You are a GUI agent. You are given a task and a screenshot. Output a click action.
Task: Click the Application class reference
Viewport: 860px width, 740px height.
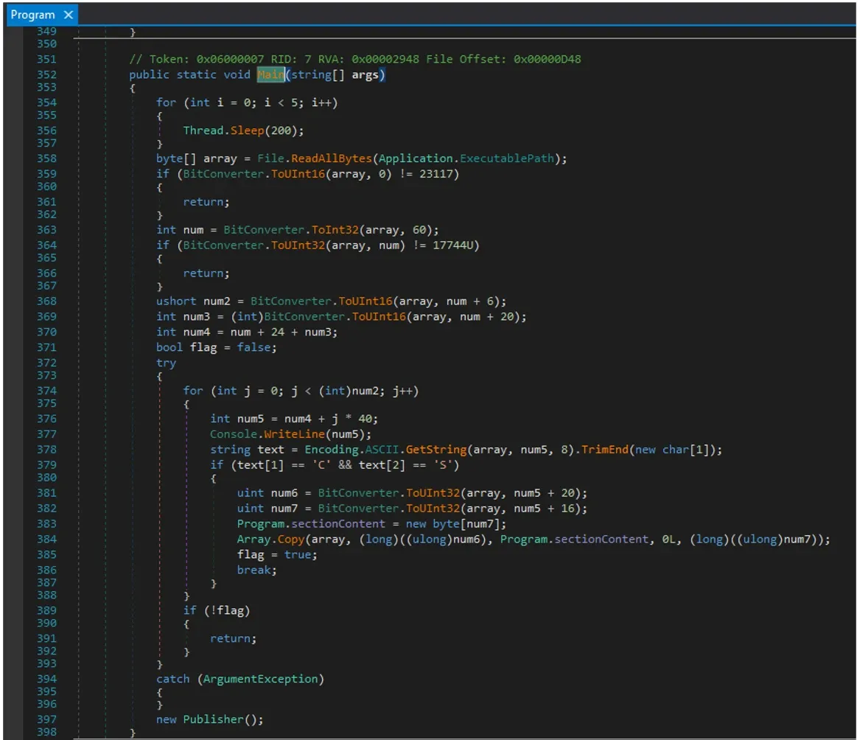coord(416,158)
